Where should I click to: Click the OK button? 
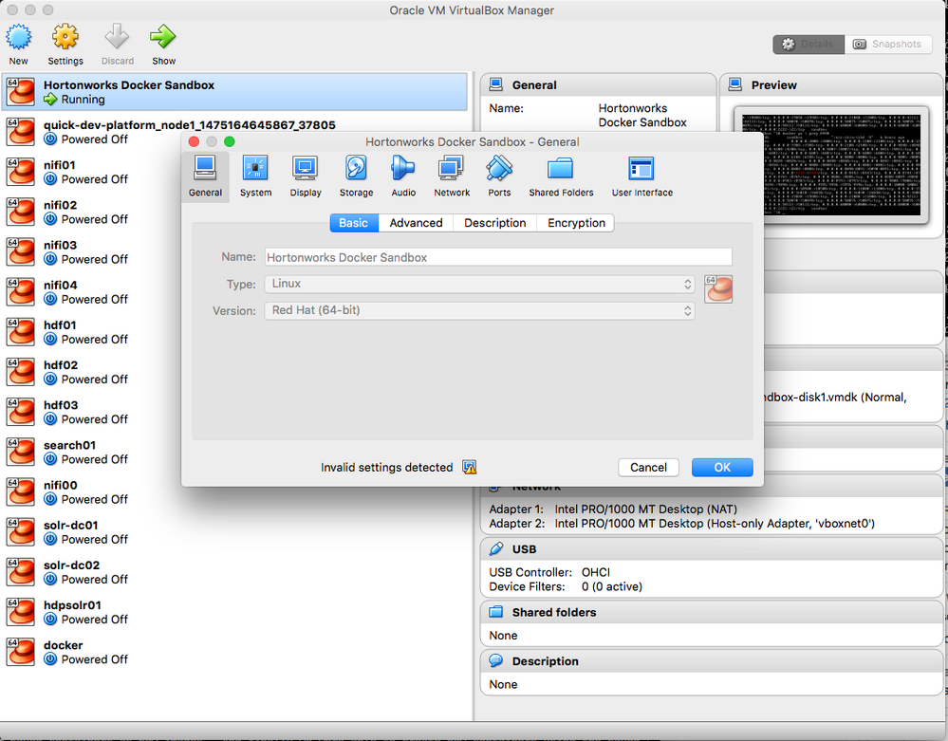(722, 467)
